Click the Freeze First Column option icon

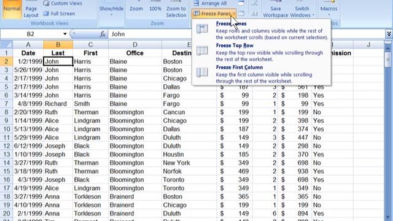point(202,72)
